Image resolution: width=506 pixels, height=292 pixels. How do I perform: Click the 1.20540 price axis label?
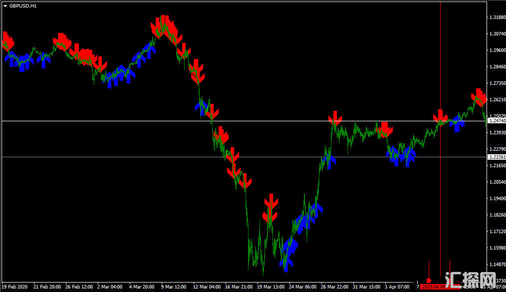click(498, 182)
